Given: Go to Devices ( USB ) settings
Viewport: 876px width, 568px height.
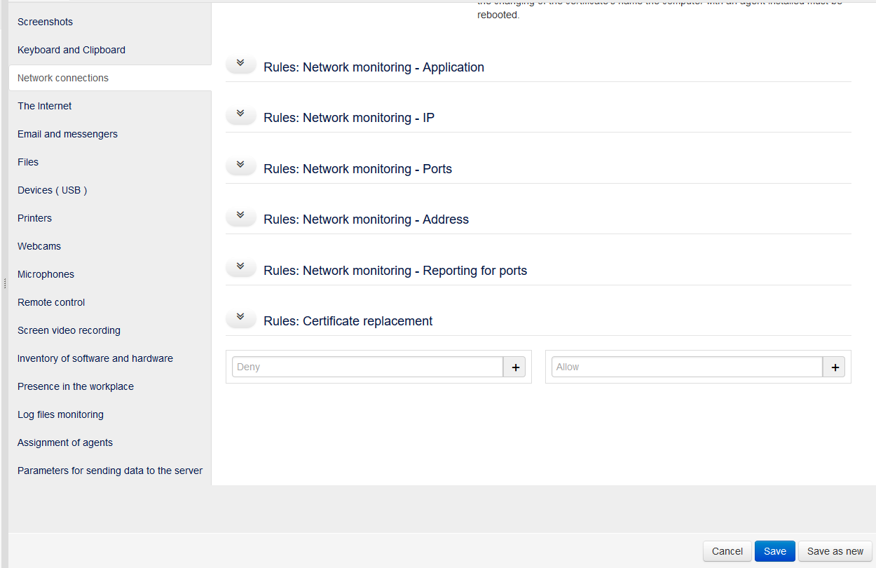Looking at the screenshot, I should pos(53,190).
